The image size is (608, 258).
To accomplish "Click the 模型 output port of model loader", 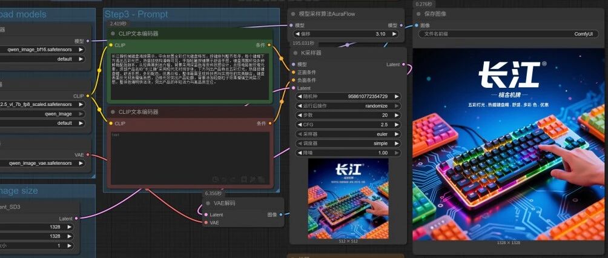I will (x=88, y=41).
